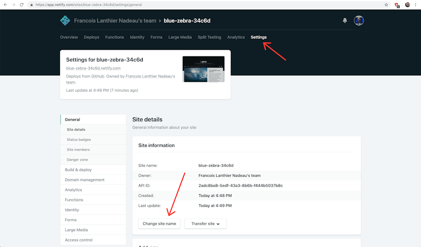Click the lock icon in address bar

[x=31, y=5]
